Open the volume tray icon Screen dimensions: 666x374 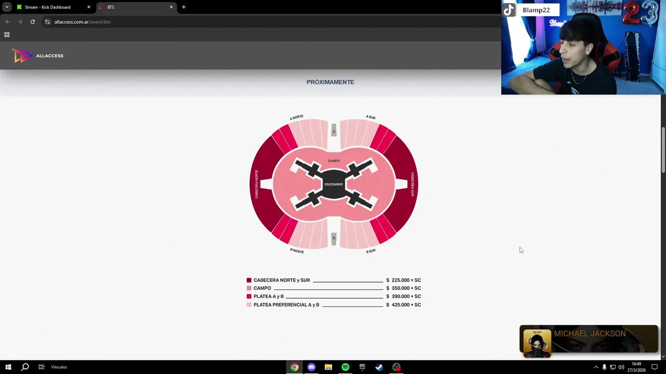pos(621,367)
